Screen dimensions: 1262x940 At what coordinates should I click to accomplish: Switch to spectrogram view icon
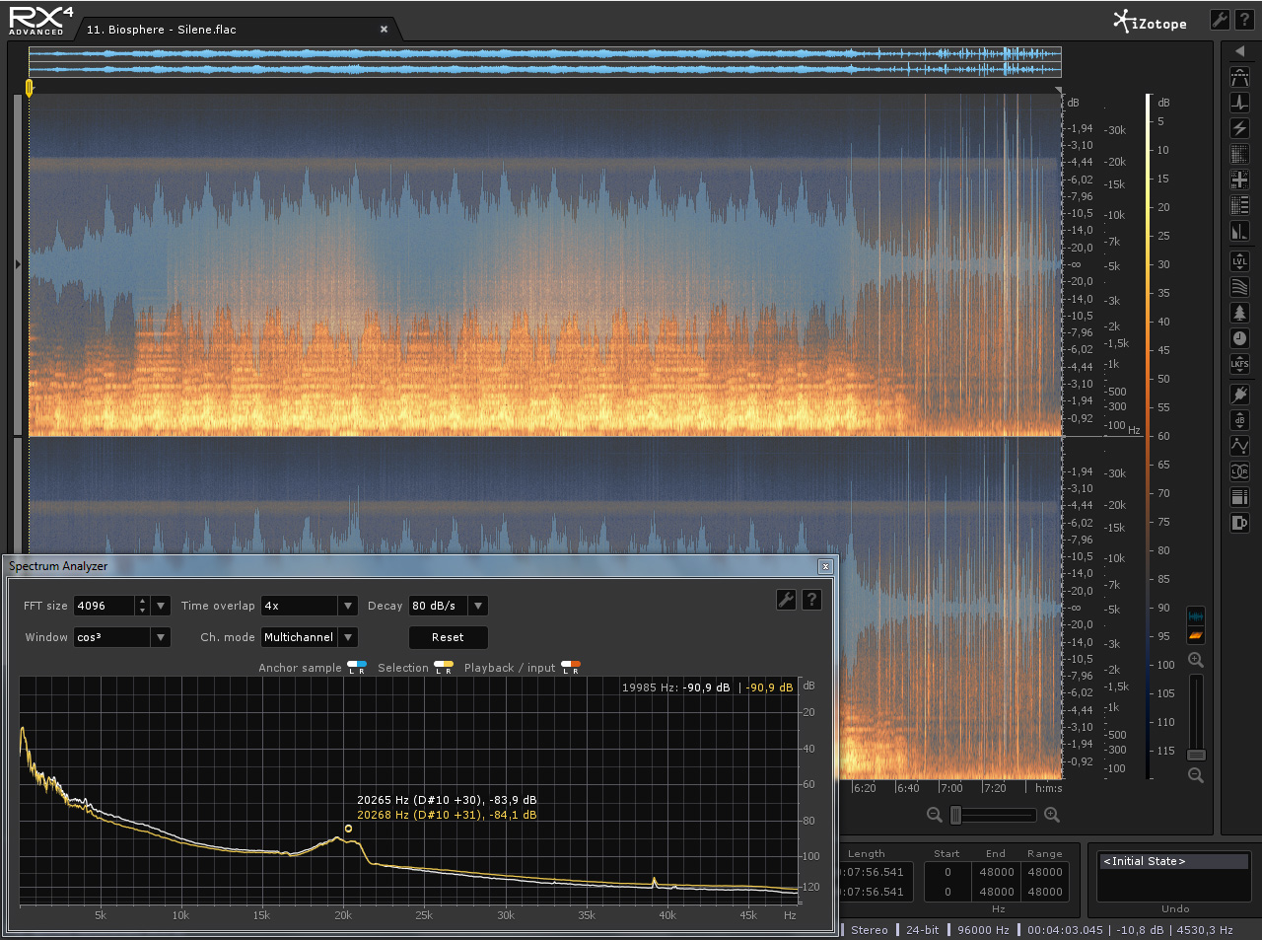pyautogui.click(x=1196, y=635)
